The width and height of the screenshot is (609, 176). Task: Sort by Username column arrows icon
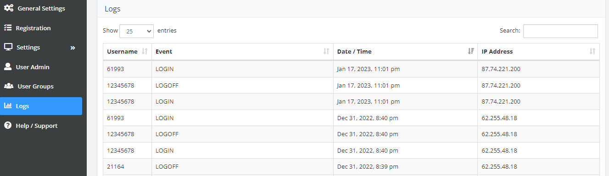tap(145, 51)
